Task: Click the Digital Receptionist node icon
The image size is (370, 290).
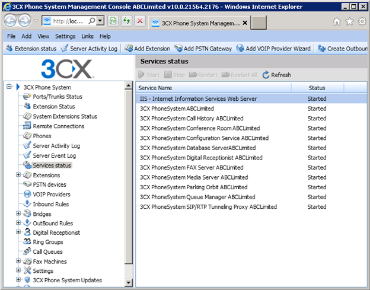Action: coord(27,232)
